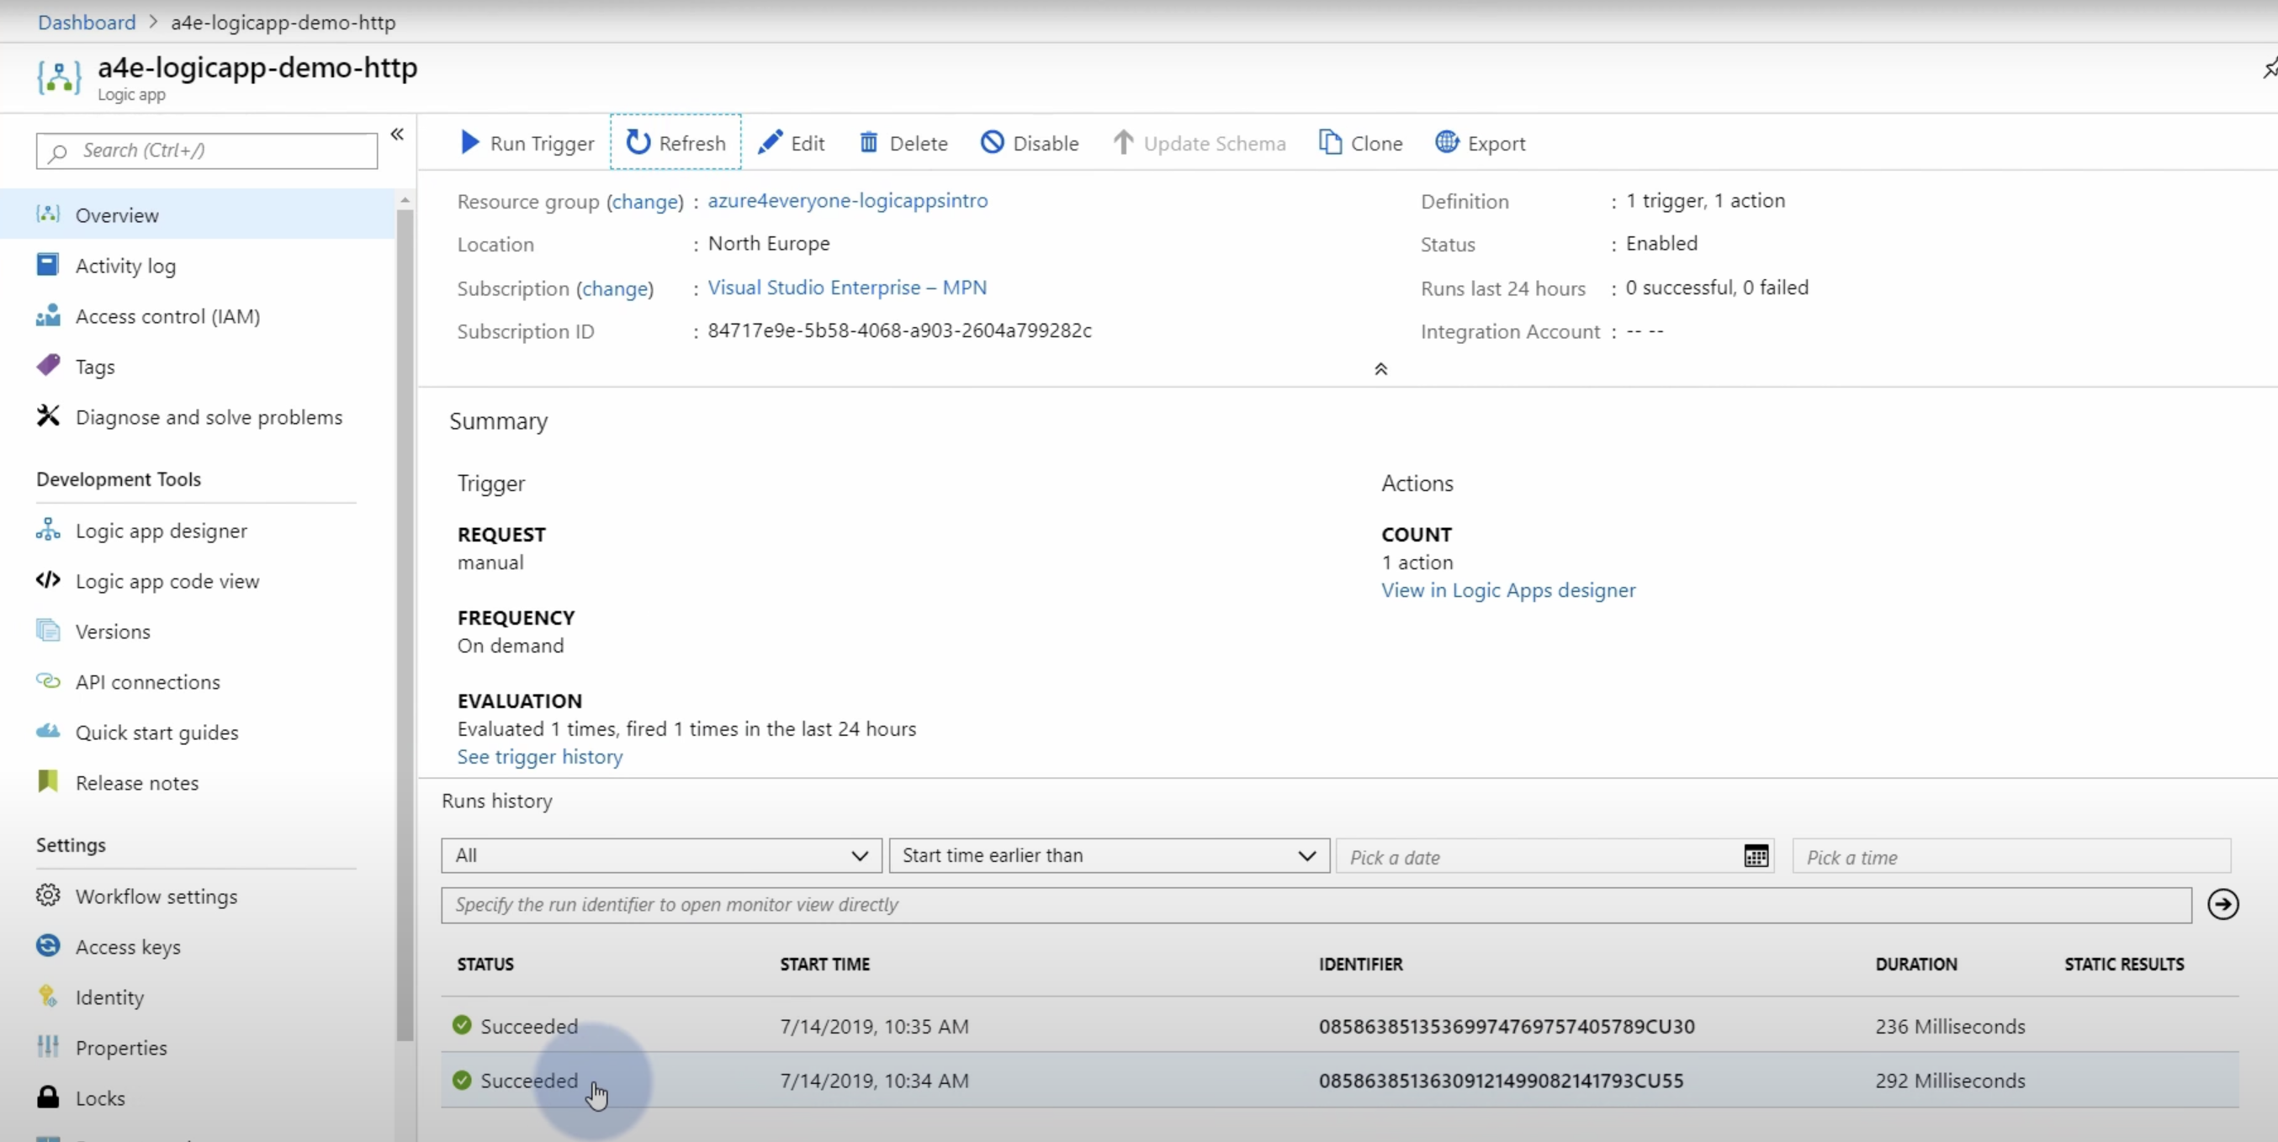This screenshot has height=1142, width=2278.
Task: Select run identifier ending CU55
Action: [x=1501, y=1080]
